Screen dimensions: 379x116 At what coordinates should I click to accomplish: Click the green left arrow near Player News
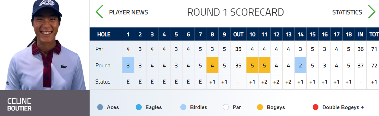(99, 12)
